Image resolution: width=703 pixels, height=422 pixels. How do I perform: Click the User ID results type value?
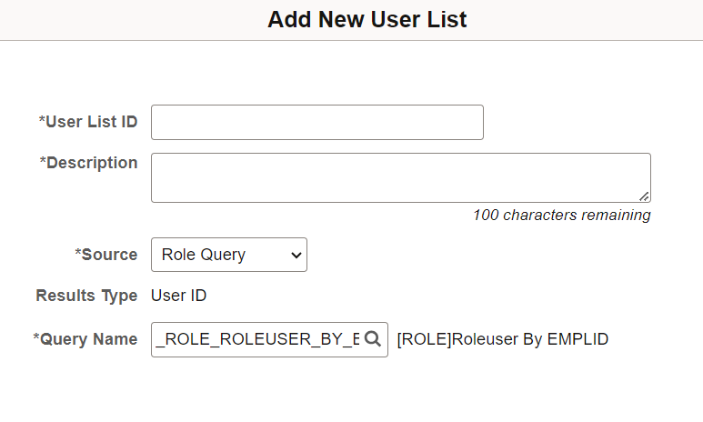click(x=178, y=296)
